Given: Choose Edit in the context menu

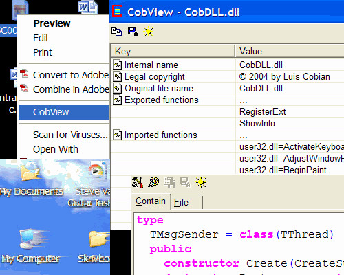Looking at the screenshot, I should pos(41,38).
